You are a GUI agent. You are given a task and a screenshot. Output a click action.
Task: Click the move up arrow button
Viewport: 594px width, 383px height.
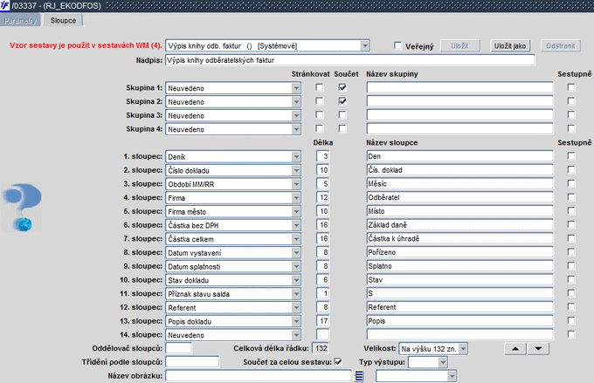tap(515, 349)
